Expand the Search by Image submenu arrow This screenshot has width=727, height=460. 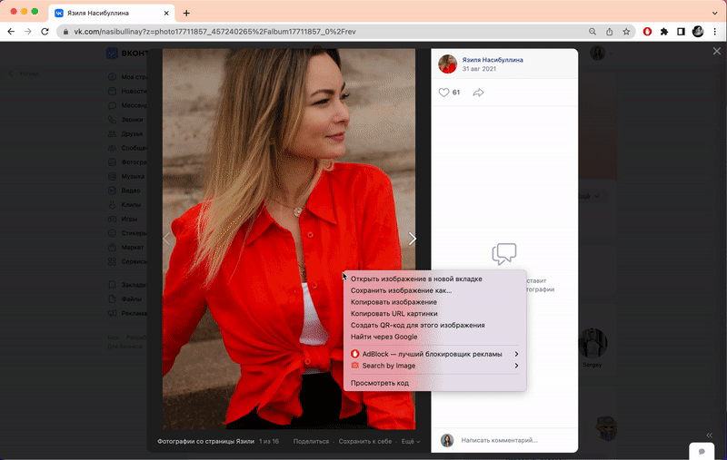[516, 366]
